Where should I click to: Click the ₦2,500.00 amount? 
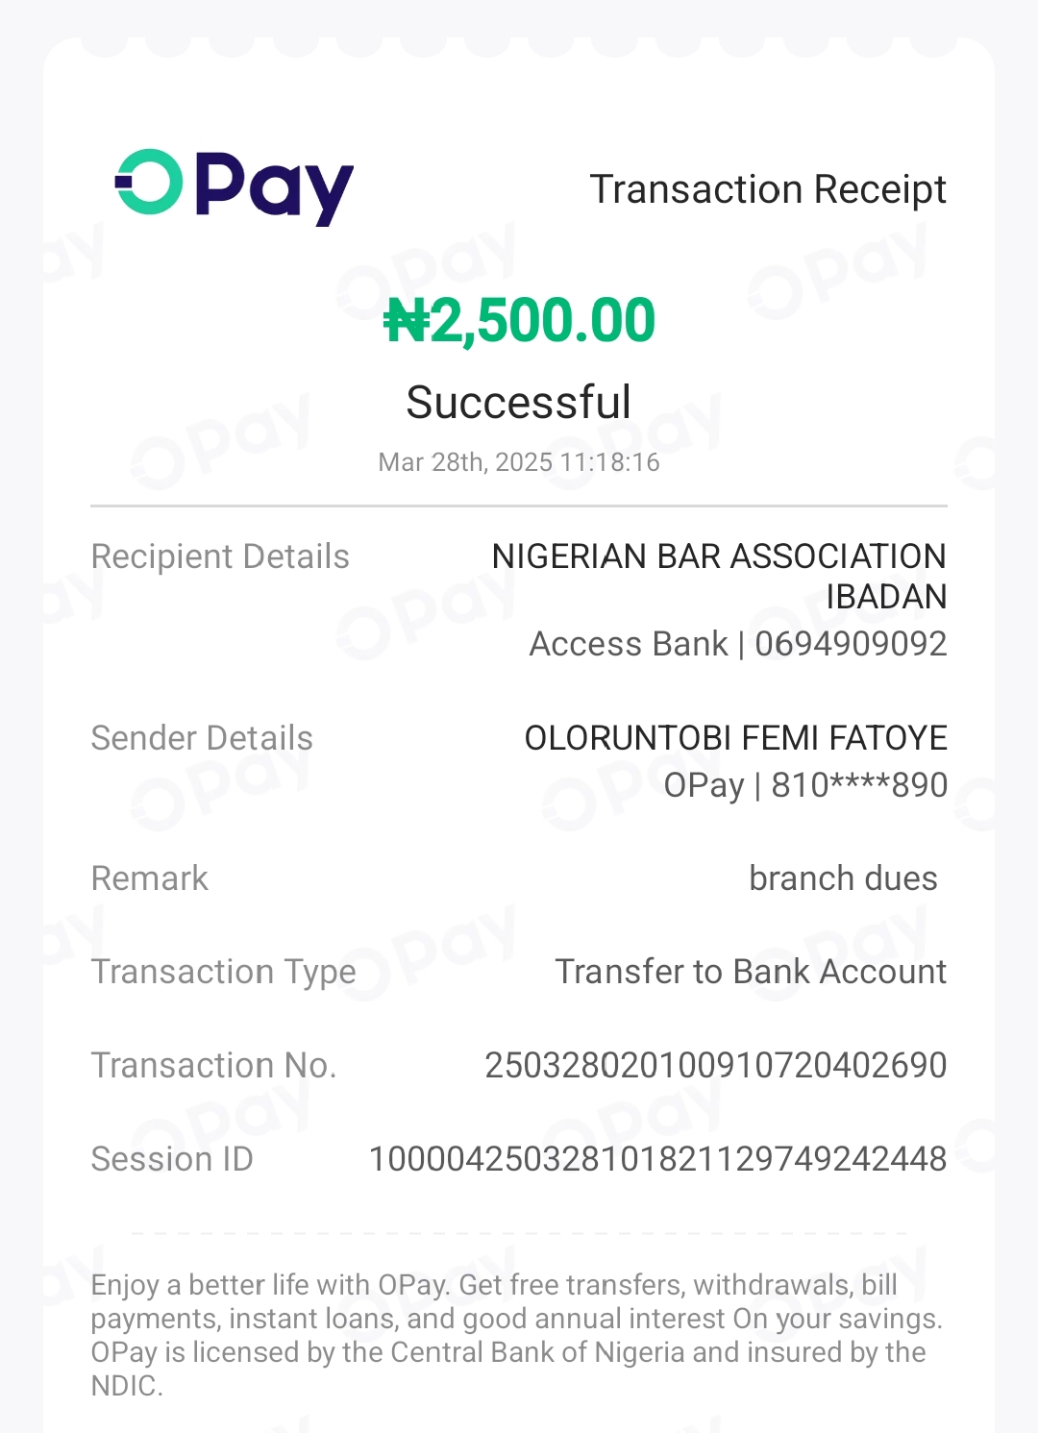pos(519,320)
